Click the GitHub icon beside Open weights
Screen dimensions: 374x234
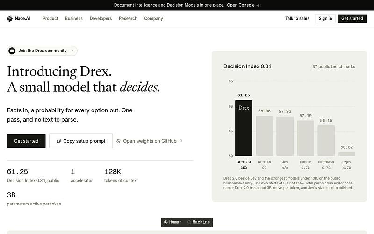pos(118,141)
